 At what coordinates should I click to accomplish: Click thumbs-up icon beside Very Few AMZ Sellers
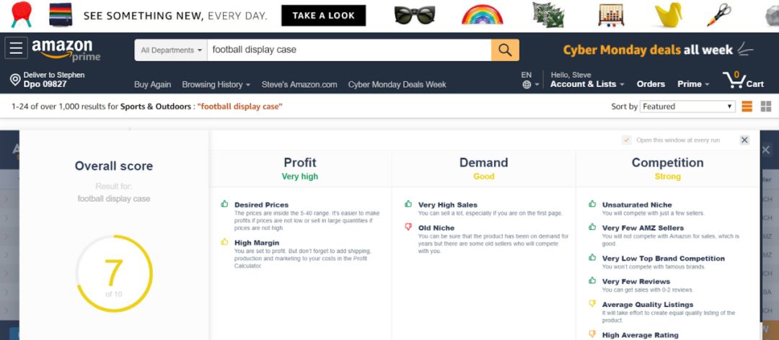pos(592,227)
